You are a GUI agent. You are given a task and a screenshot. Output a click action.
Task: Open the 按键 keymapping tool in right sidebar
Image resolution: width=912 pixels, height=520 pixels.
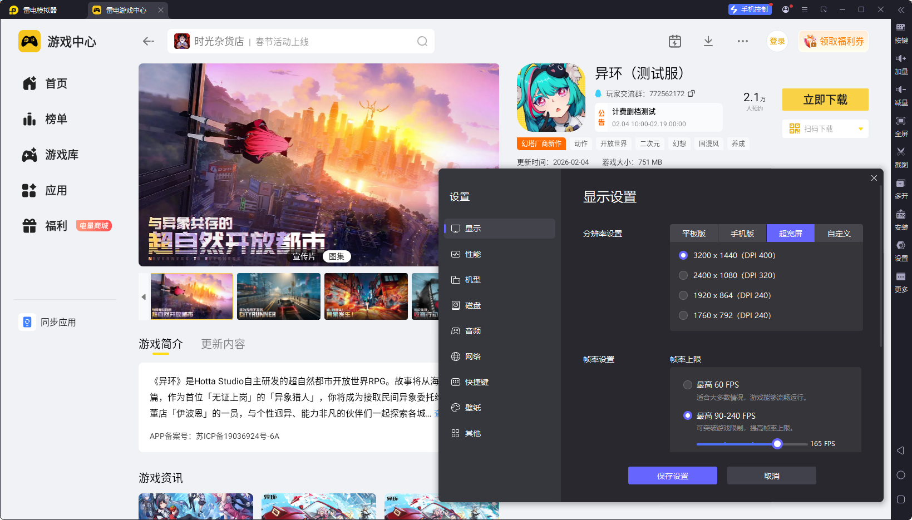pos(901,32)
